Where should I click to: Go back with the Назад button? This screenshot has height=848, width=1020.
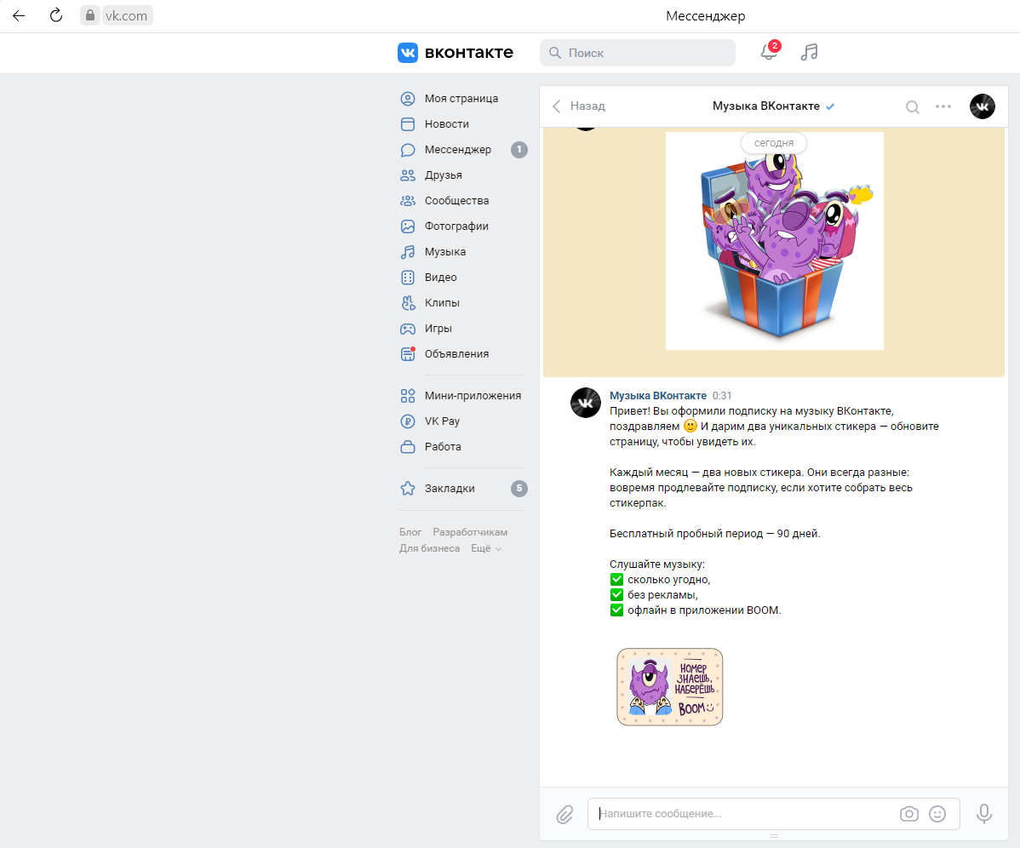coord(578,106)
